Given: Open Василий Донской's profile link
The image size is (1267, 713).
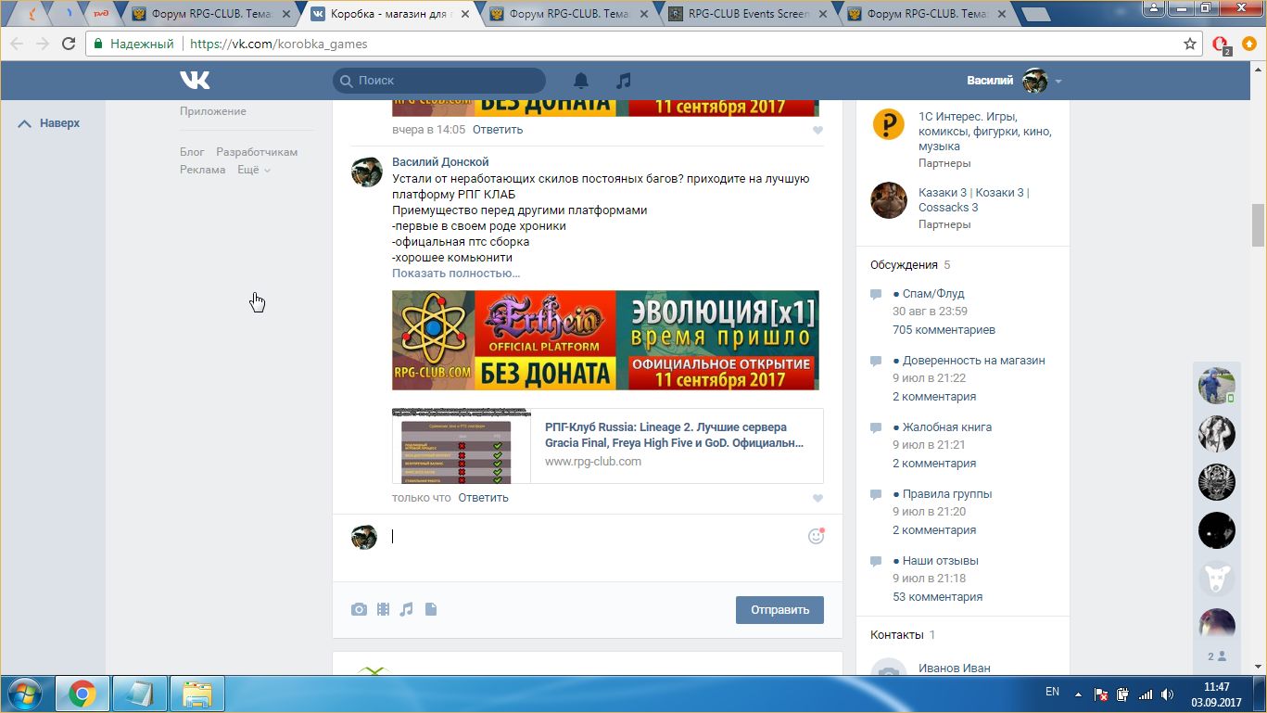Looking at the screenshot, I should pos(440,162).
